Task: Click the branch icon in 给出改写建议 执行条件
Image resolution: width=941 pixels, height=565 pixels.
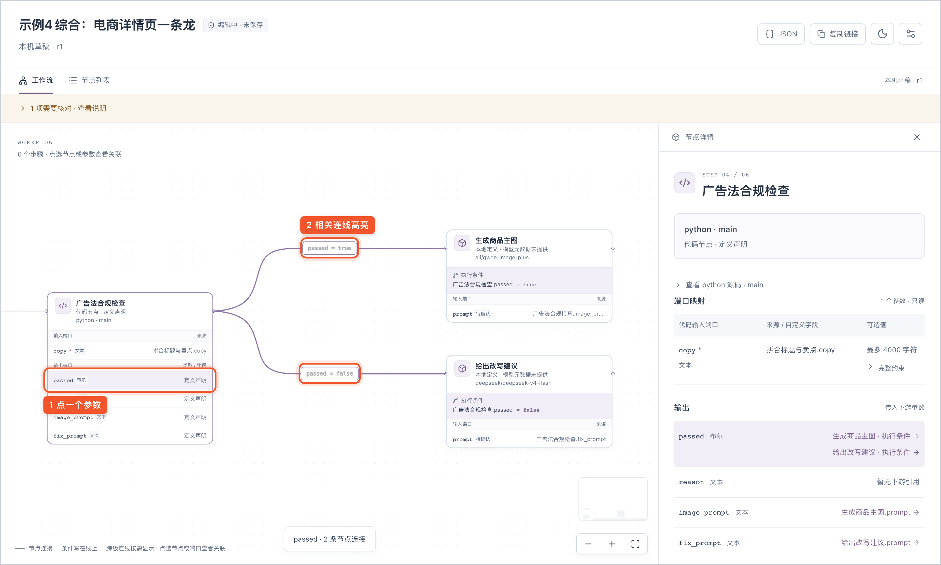Action: pyautogui.click(x=456, y=401)
